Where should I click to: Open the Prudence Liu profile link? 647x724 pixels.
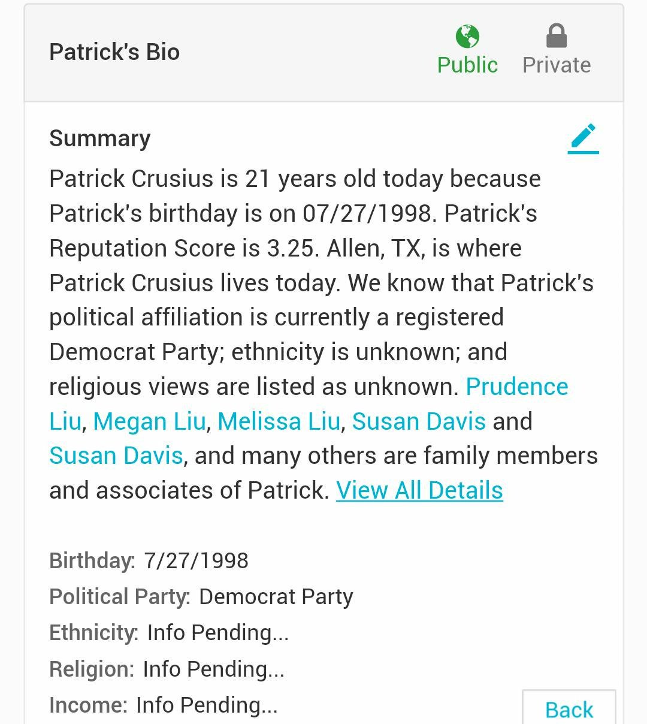[516, 387]
